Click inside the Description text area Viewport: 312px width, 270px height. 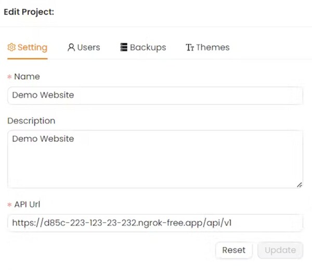click(155, 159)
